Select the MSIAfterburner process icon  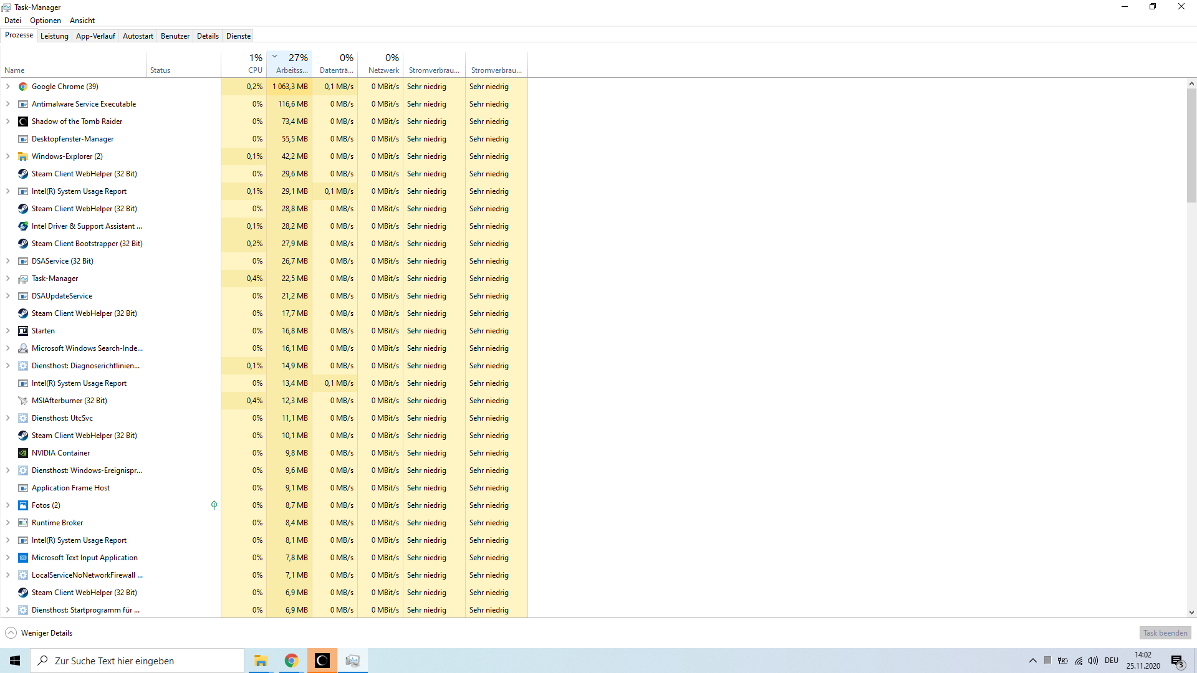[x=23, y=401]
